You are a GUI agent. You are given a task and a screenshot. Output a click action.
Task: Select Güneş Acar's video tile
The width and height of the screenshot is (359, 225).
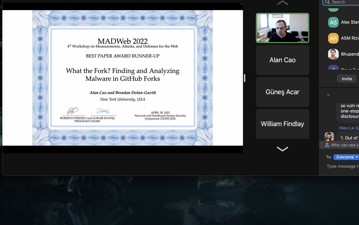(282, 92)
